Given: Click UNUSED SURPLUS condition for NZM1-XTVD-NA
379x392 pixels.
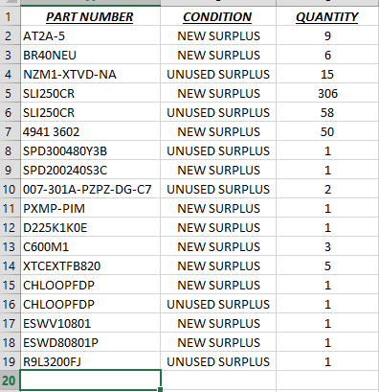Looking at the screenshot, I should (x=218, y=74).
